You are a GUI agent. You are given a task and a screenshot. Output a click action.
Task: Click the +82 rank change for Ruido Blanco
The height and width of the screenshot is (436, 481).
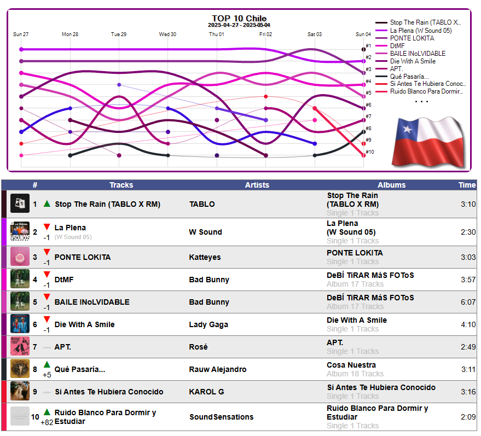point(47,422)
